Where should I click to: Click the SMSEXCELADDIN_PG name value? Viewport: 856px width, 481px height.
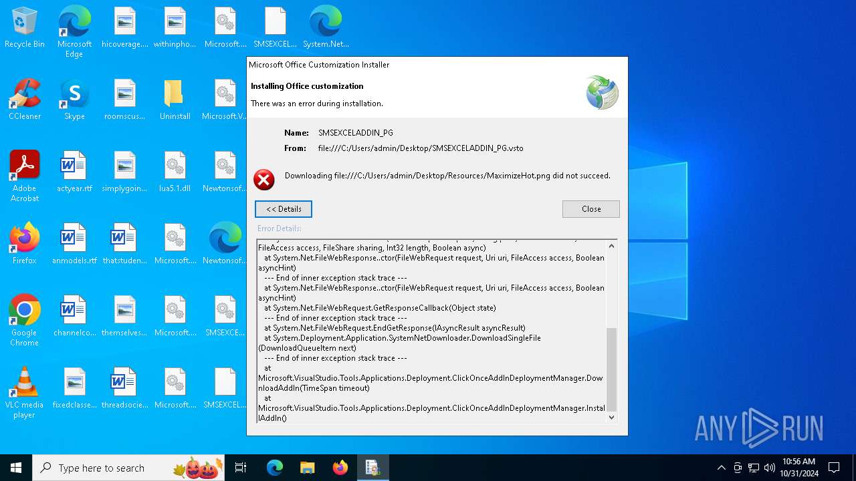[356, 133]
